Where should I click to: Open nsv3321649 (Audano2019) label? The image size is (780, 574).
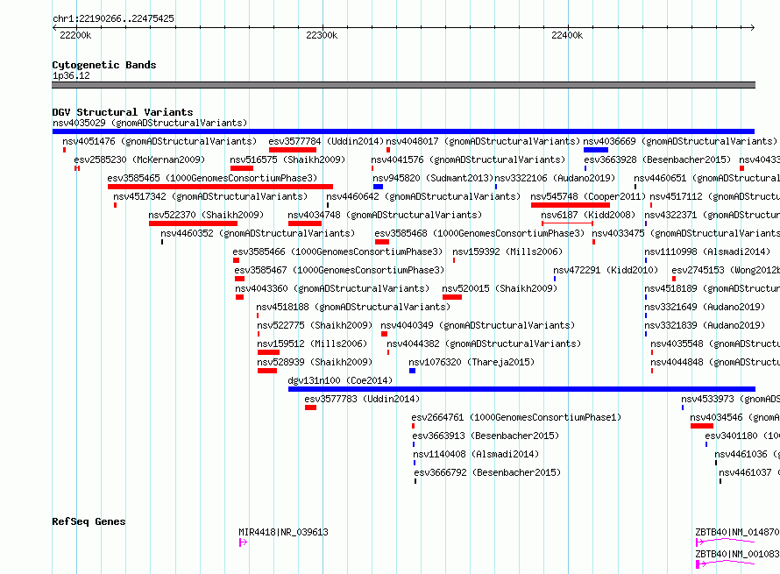pyautogui.click(x=705, y=307)
